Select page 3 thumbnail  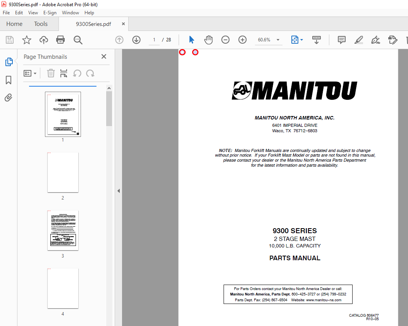pos(63,230)
